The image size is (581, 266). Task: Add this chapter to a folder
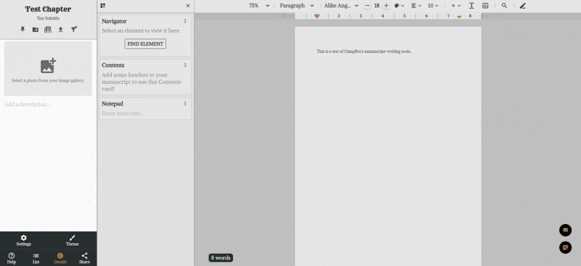(35, 29)
